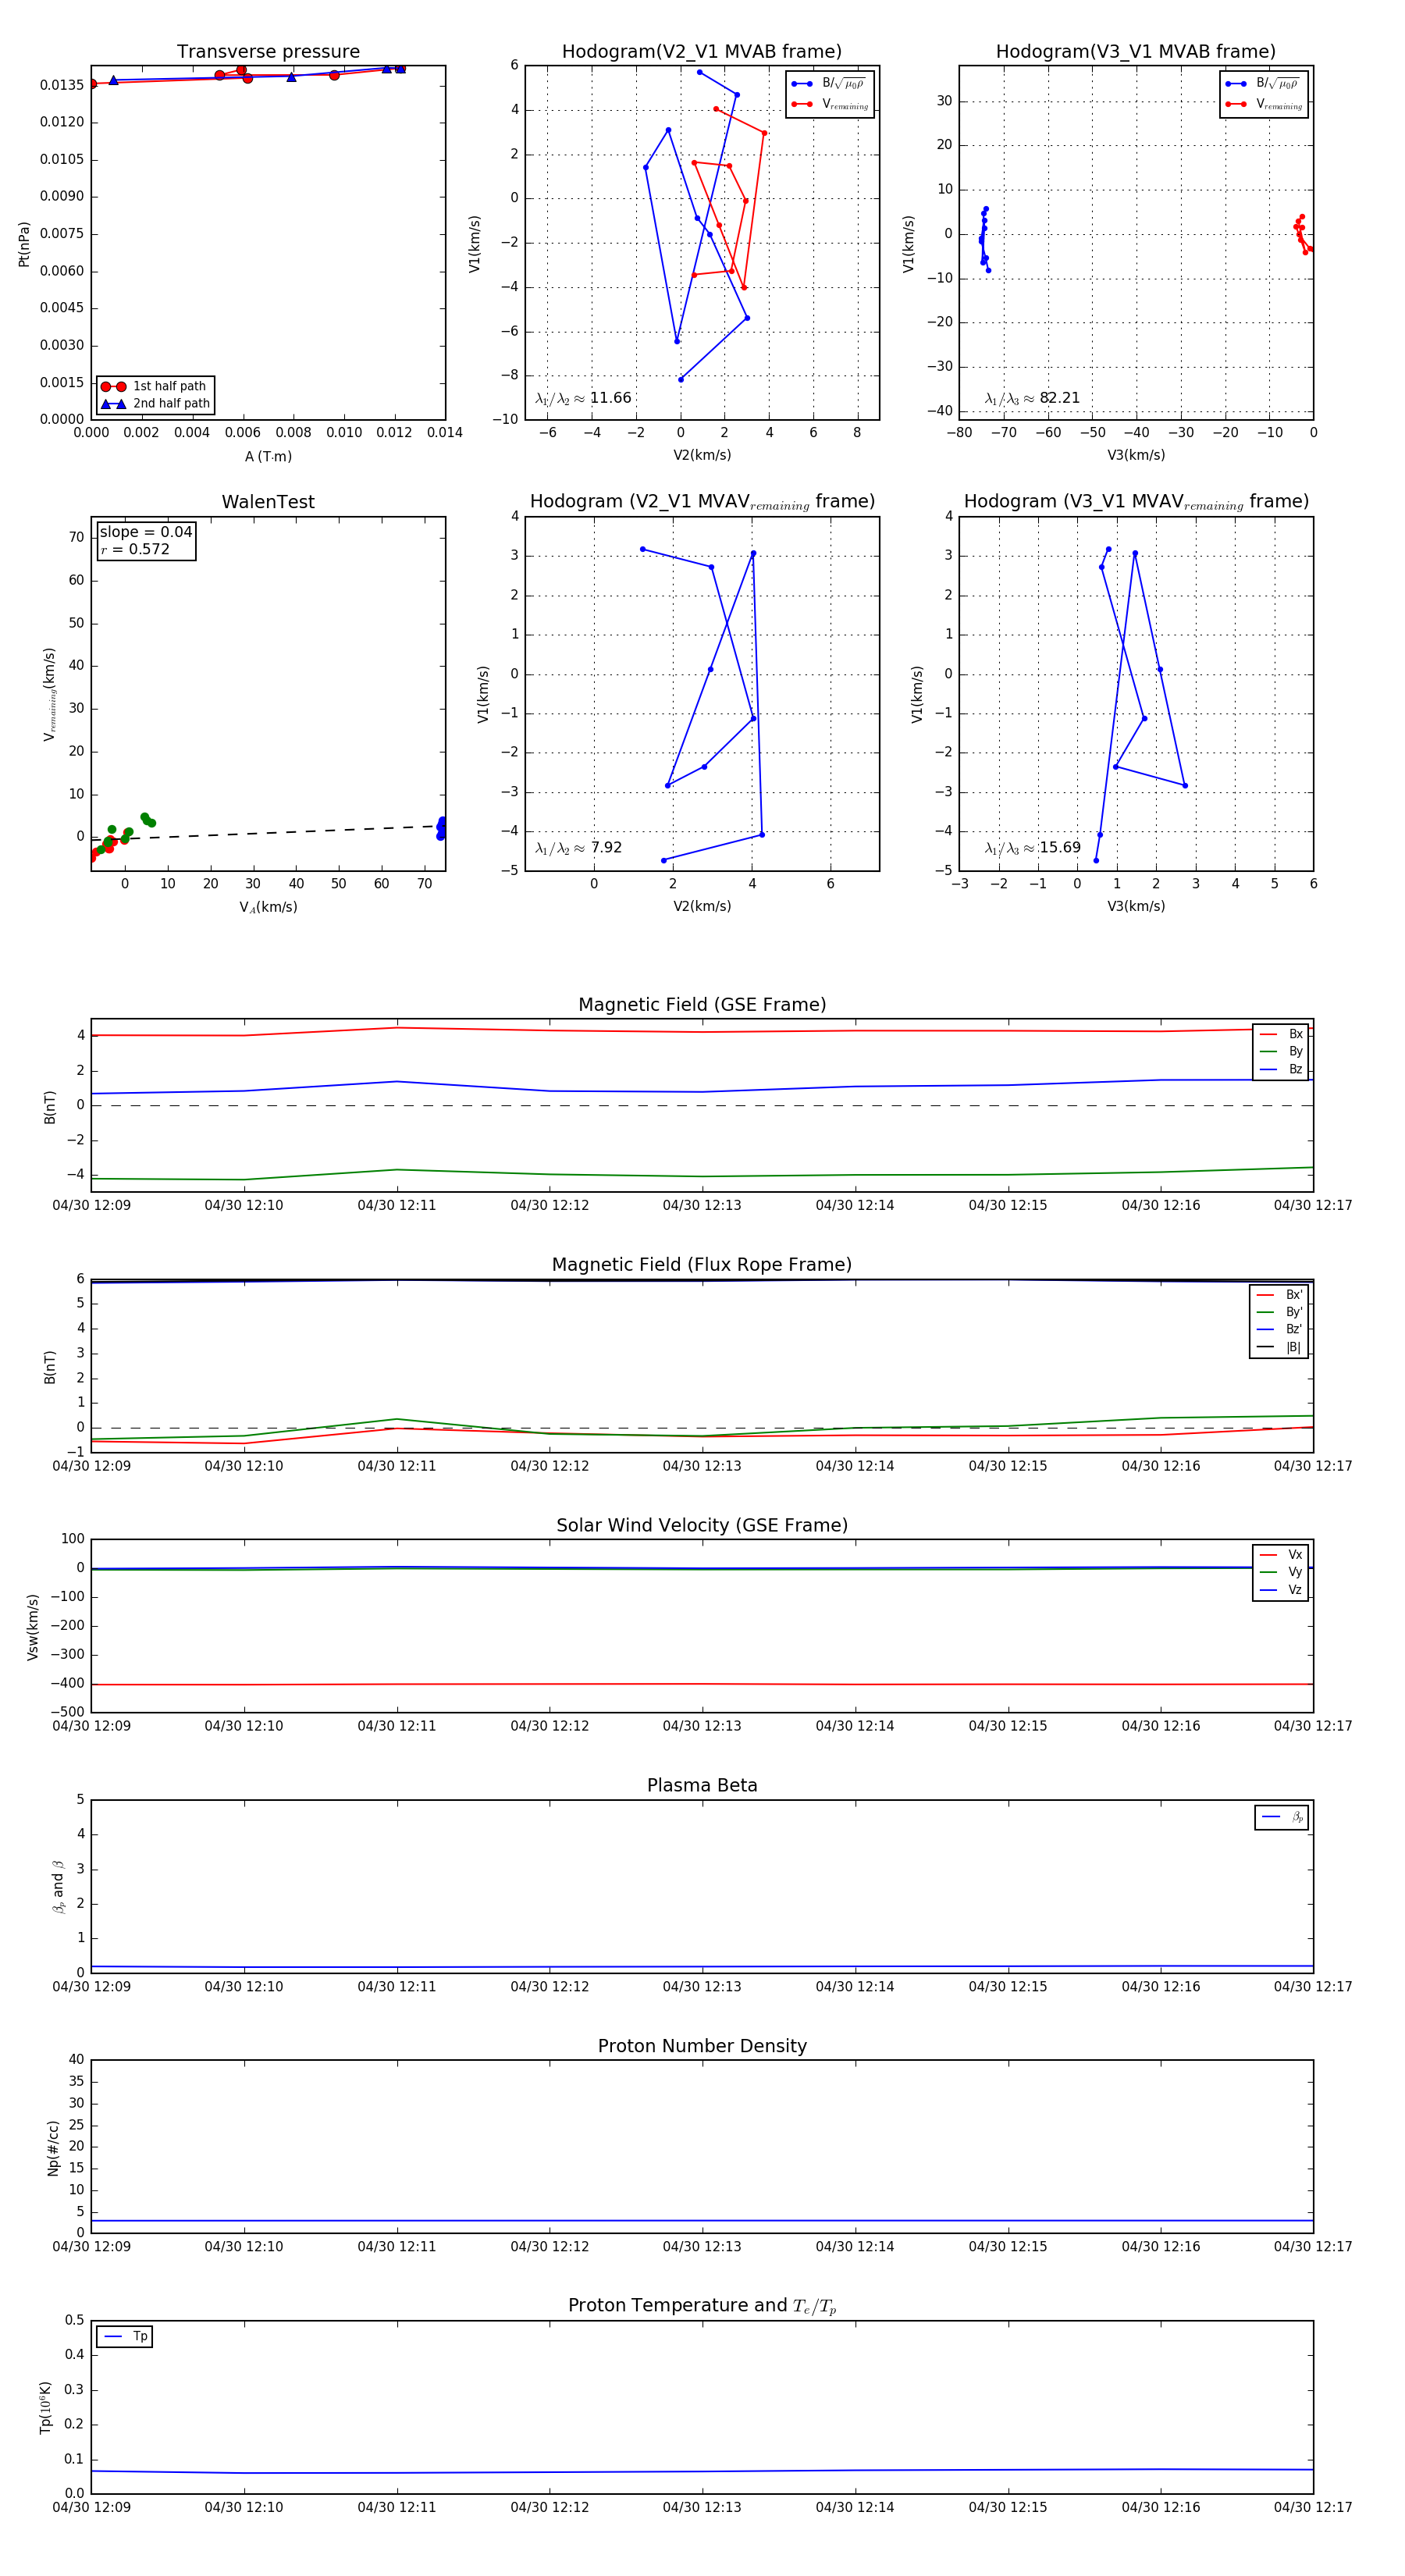Click the 'Proton Temperature and Te/Tp' title
Viewport: 1405px width, 2576px height.
pos(702,2306)
